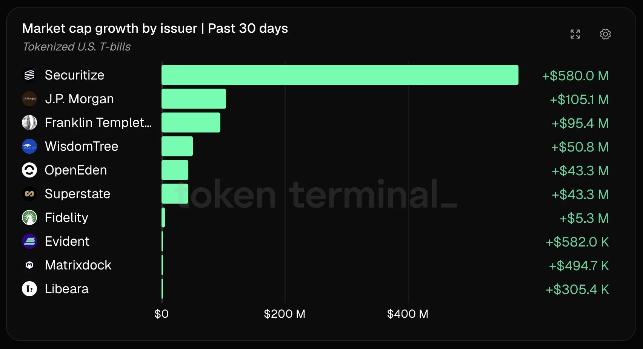Click the Matrixdock logo icon
The height and width of the screenshot is (349, 643).
pyautogui.click(x=29, y=265)
